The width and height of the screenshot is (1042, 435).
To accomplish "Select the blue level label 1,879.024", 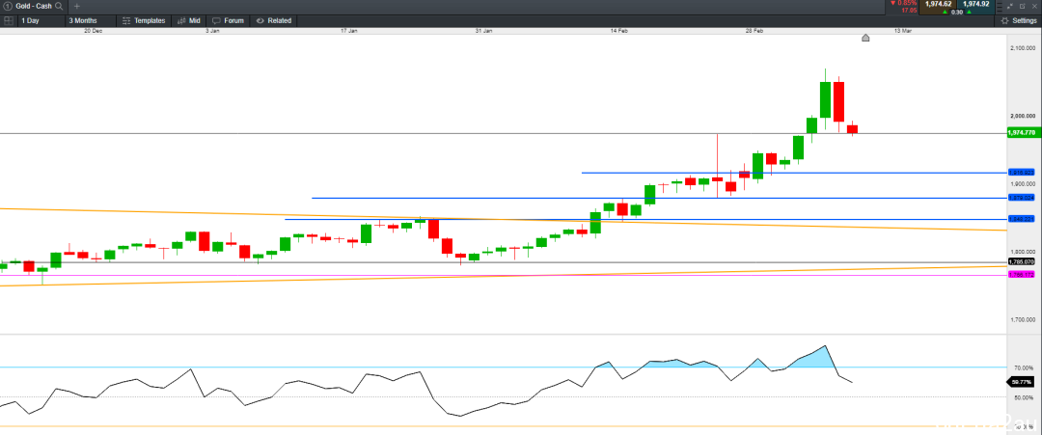I will [1022, 197].
